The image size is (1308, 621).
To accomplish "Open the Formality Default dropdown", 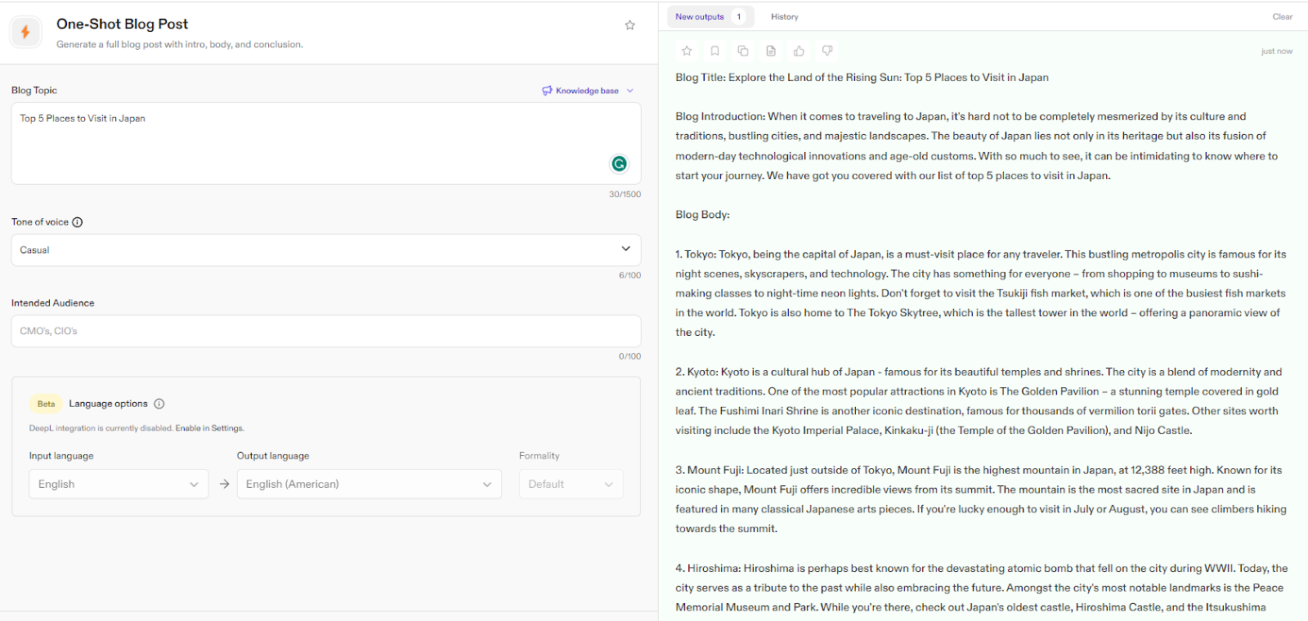I will click(571, 484).
